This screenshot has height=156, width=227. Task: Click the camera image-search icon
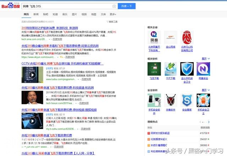(x=114, y=6)
